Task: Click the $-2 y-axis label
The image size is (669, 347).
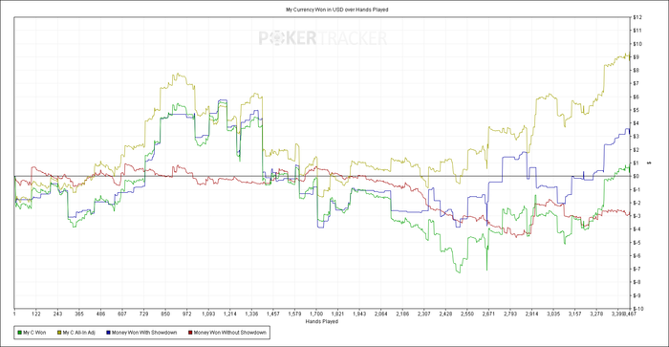Action: (637, 203)
